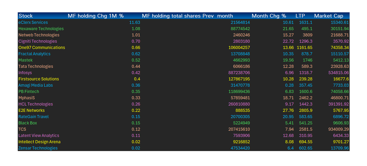Click Fractal Analytics shares value 13708848
This screenshot has height=166, width=367.
click(240, 54)
